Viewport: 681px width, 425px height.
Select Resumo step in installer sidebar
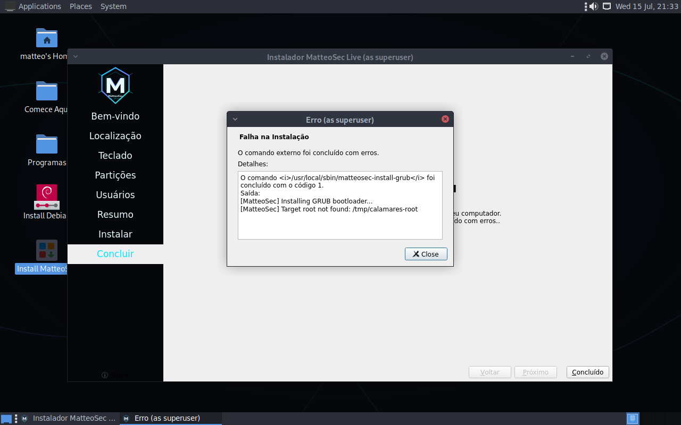115,214
